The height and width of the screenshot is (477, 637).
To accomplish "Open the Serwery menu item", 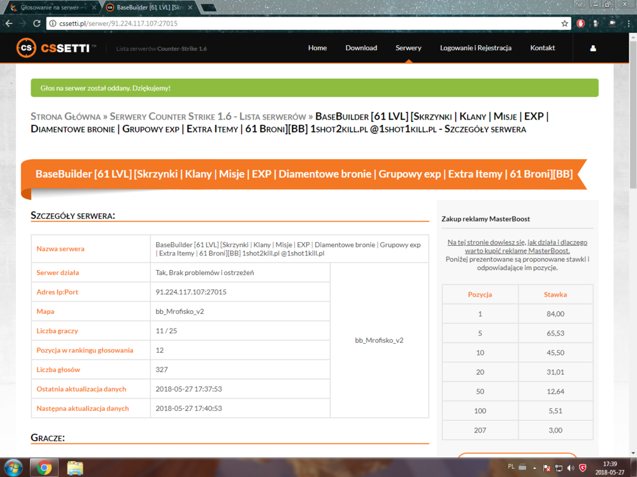I will (408, 48).
